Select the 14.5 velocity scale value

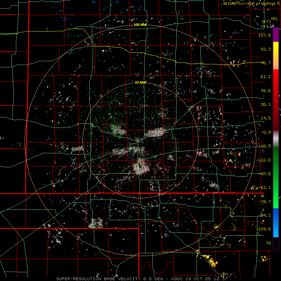tap(266, 118)
